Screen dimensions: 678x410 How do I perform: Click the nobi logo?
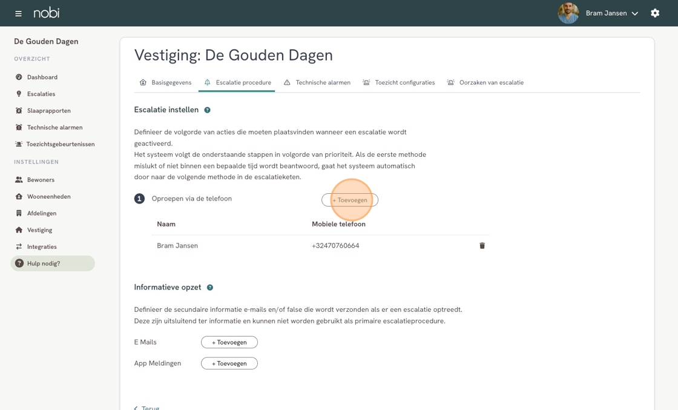[x=47, y=13]
